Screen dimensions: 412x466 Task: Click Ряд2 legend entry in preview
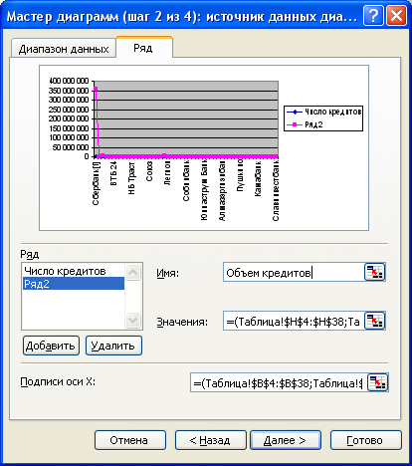click(305, 124)
